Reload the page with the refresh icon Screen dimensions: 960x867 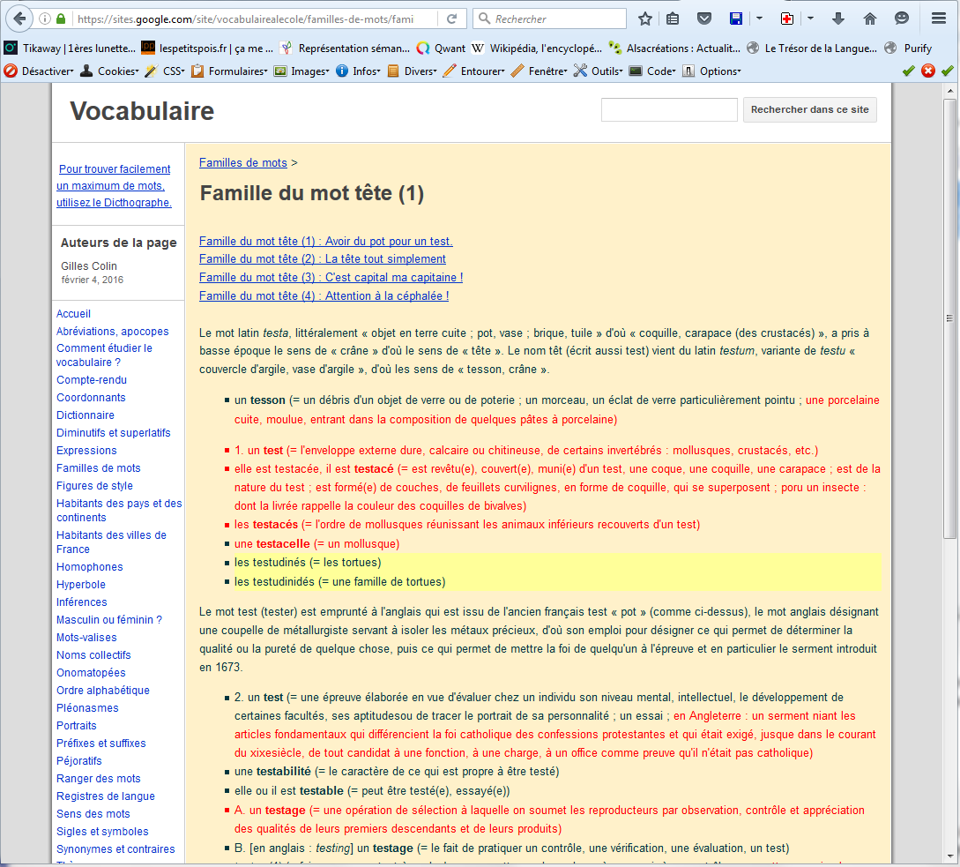452,19
